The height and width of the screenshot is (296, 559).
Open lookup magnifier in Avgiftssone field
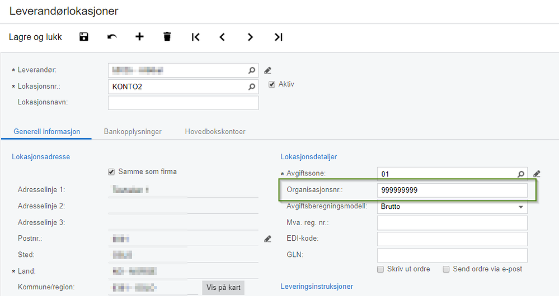coord(521,174)
